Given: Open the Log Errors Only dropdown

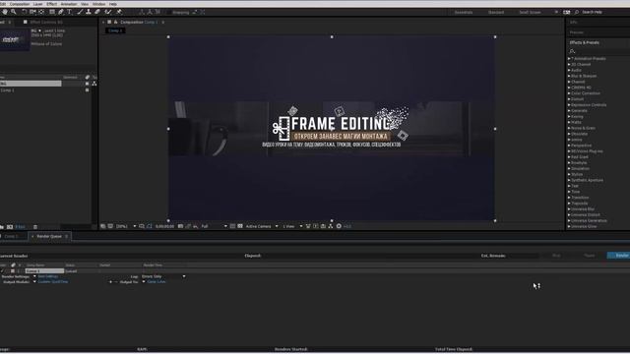Looking at the screenshot, I should (163, 276).
